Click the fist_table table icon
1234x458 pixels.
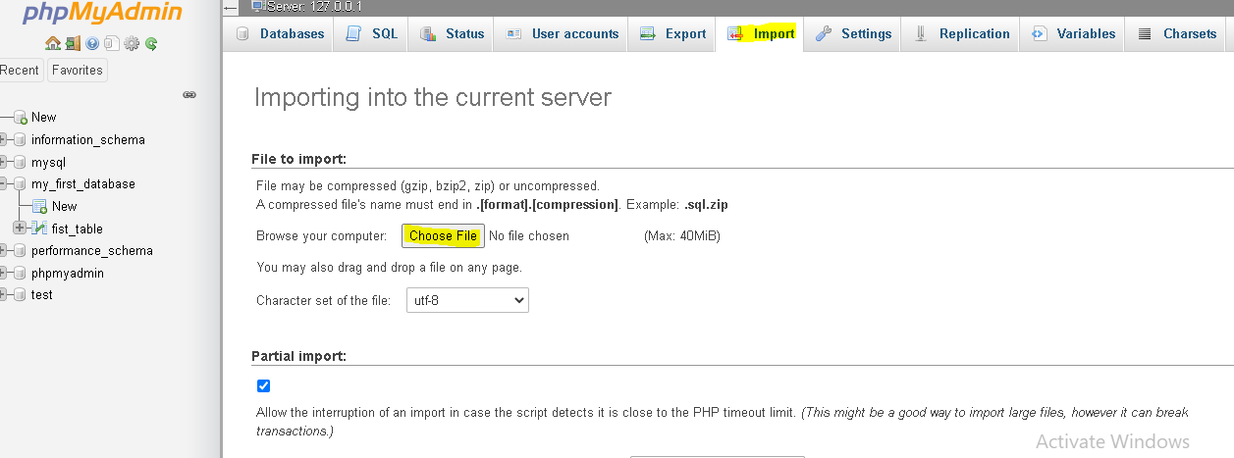point(39,229)
